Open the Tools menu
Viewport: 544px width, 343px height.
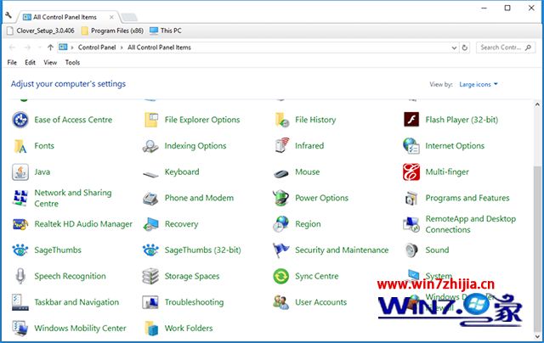pyautogui.click(x=72, y=62)
